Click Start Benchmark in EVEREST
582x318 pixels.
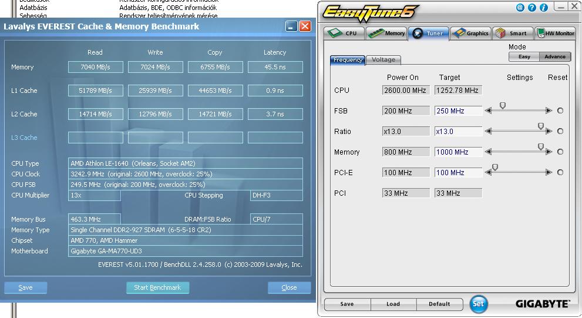coord(157,287)
